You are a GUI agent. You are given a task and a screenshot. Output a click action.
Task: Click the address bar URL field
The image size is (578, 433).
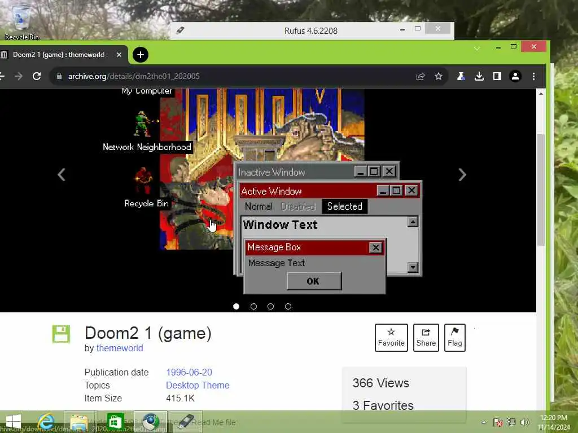click(x=236, y=76)
